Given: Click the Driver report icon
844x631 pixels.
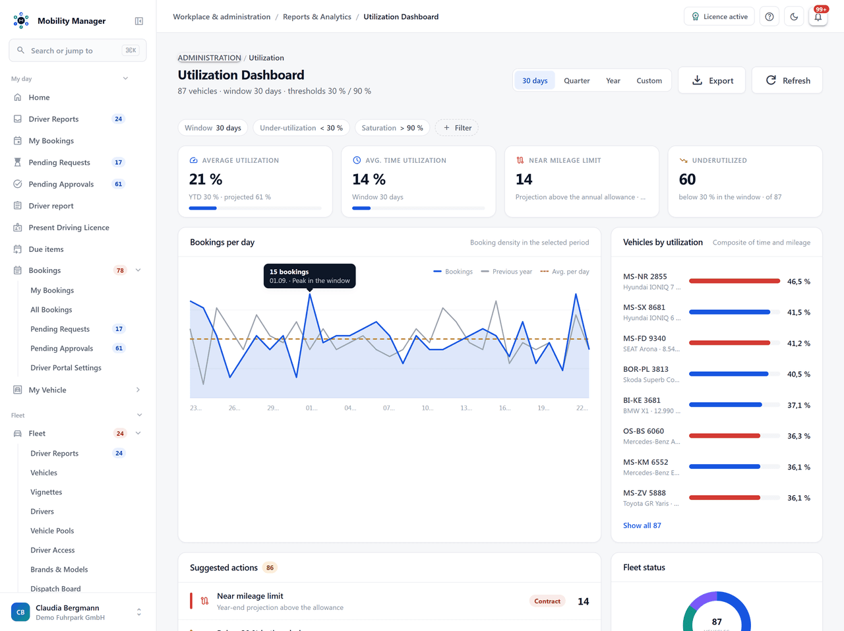Looking at the screenshot, I should click(18, 206).
